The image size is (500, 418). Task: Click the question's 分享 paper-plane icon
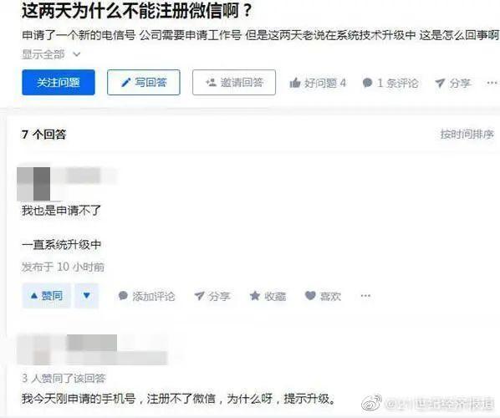pos(440,83)
